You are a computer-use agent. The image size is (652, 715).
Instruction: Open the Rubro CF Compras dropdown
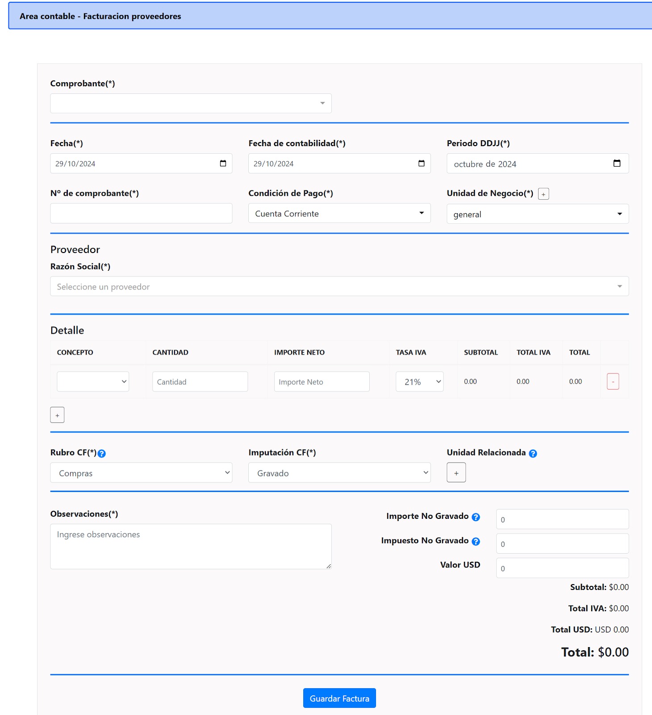[x=141, y=473]
